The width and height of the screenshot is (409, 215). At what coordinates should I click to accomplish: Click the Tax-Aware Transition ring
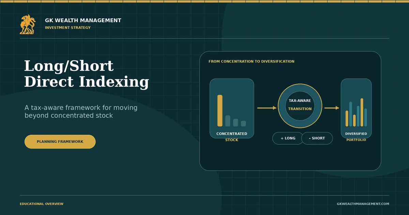click(300, 106)
